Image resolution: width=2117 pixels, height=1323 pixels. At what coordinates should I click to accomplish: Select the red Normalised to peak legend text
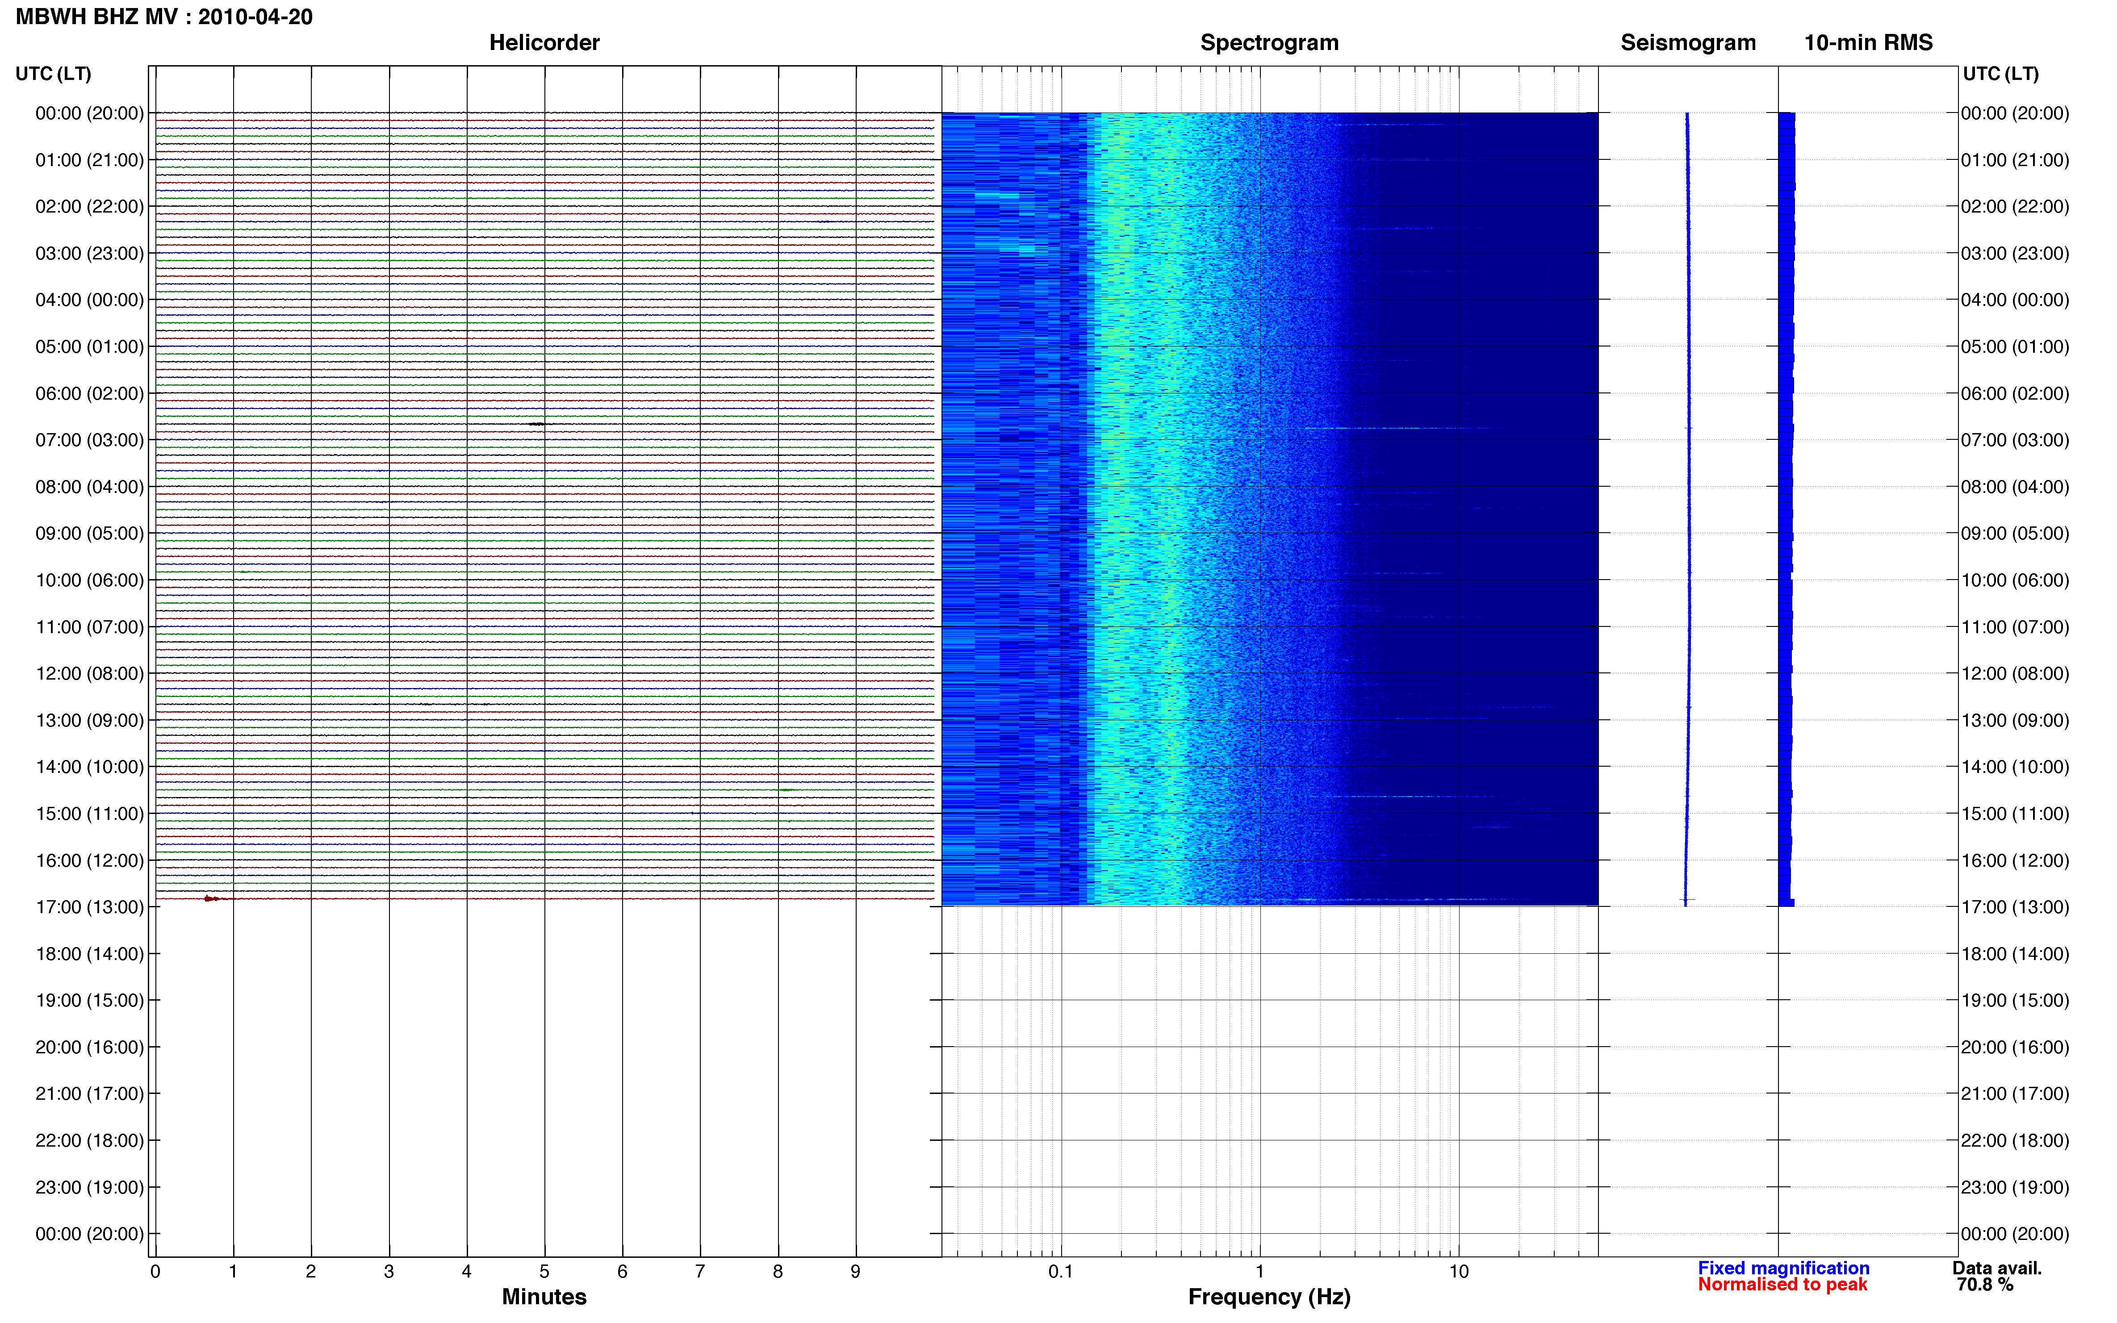(1782, 1285)
